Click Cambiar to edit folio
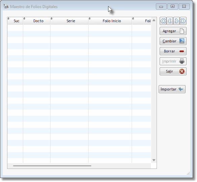Screen dimensions: 197x182 tap(173, 41)
